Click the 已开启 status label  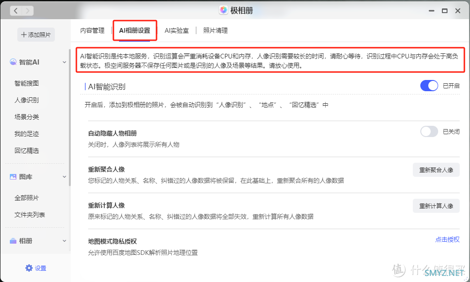click(x=451, y=86)
